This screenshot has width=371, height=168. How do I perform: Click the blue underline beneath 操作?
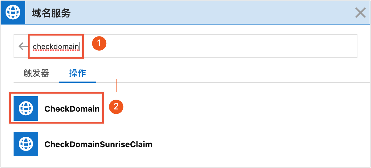[78, 82]
